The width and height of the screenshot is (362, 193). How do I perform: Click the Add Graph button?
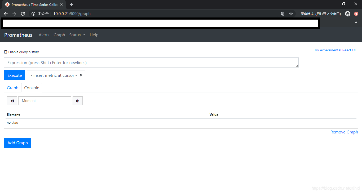point(18,143)
